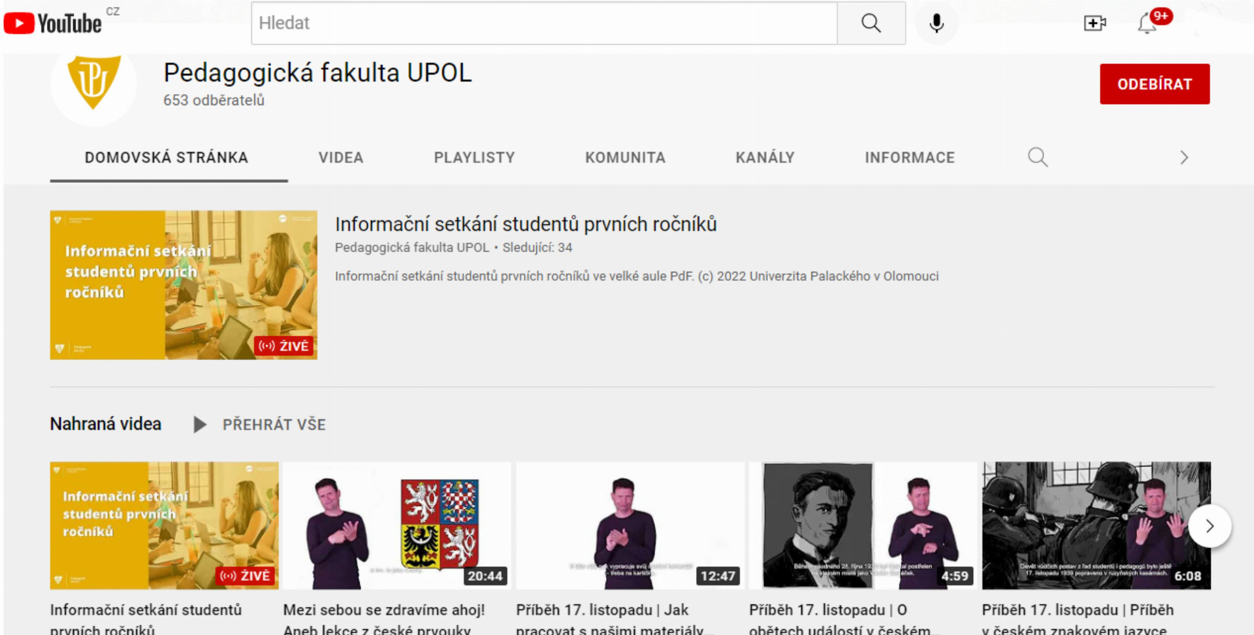Image resolution: width=1254 pixels, height=635 pixels.
Task: Play all uploads via PŘEHRÁT VŠE
Action: tap(260, 425)
